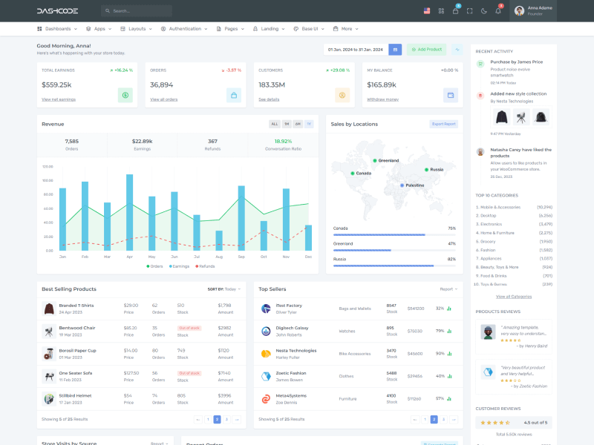Open the apps grid icon in header

441,11
